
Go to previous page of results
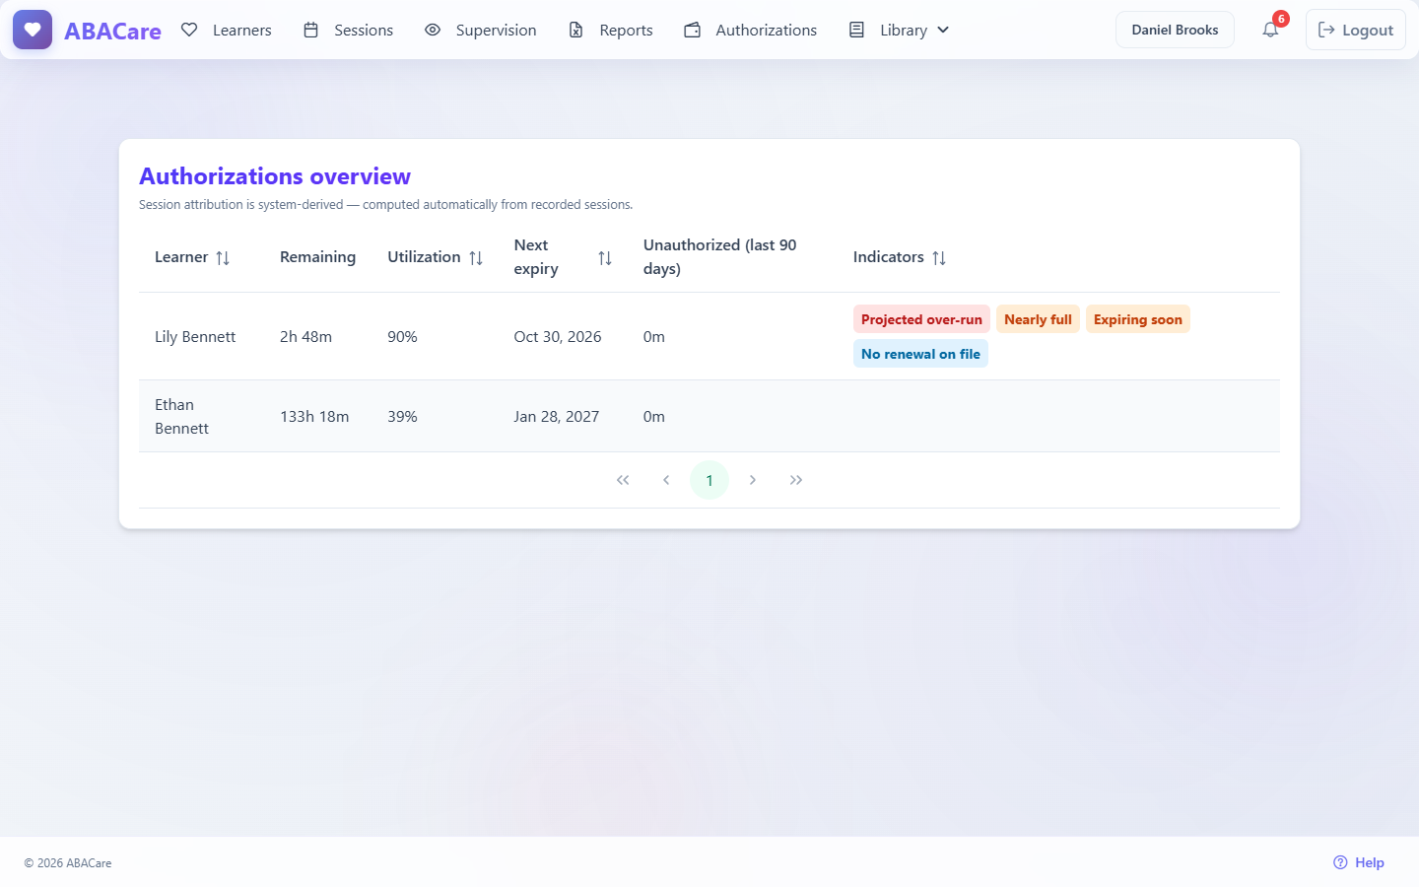coord(666,480)
